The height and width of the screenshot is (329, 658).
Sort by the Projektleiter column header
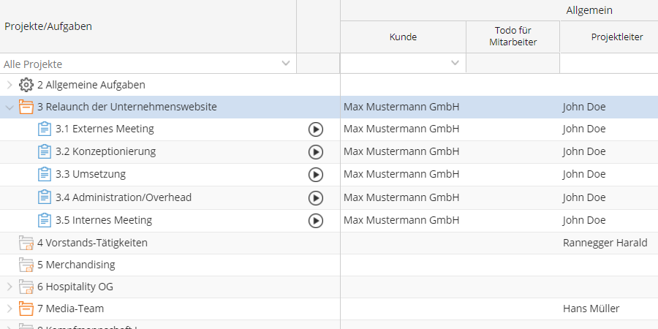point(609,37)
